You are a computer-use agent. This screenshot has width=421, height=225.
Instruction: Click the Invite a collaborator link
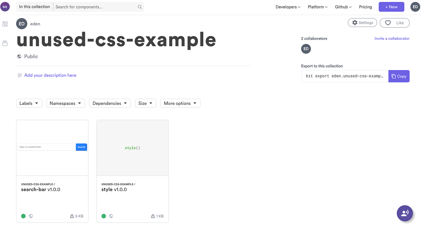[x=392, y=38]
